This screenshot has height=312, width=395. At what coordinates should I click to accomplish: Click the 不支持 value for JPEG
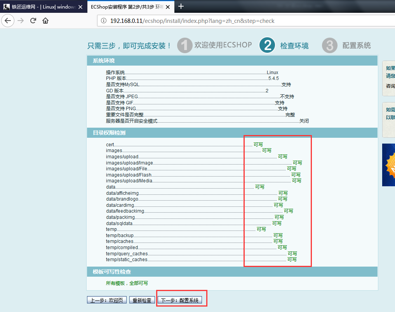coord(287,97)
